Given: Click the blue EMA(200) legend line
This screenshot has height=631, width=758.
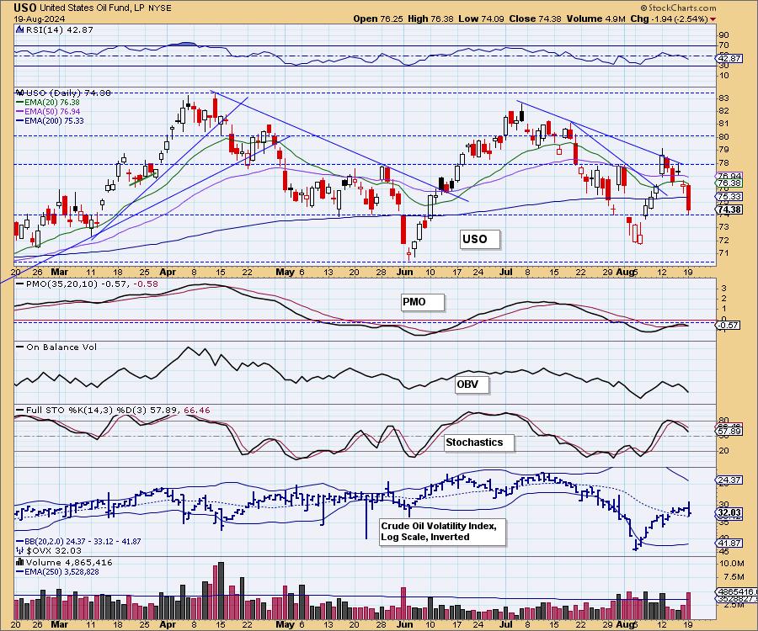Looking at the screenshot, I should 20,120.
